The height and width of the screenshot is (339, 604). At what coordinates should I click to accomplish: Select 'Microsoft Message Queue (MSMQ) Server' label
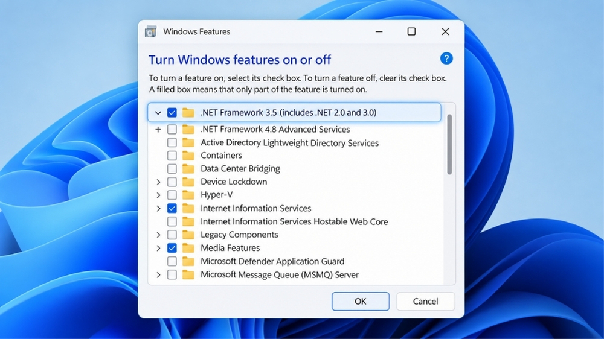[279, 274]
